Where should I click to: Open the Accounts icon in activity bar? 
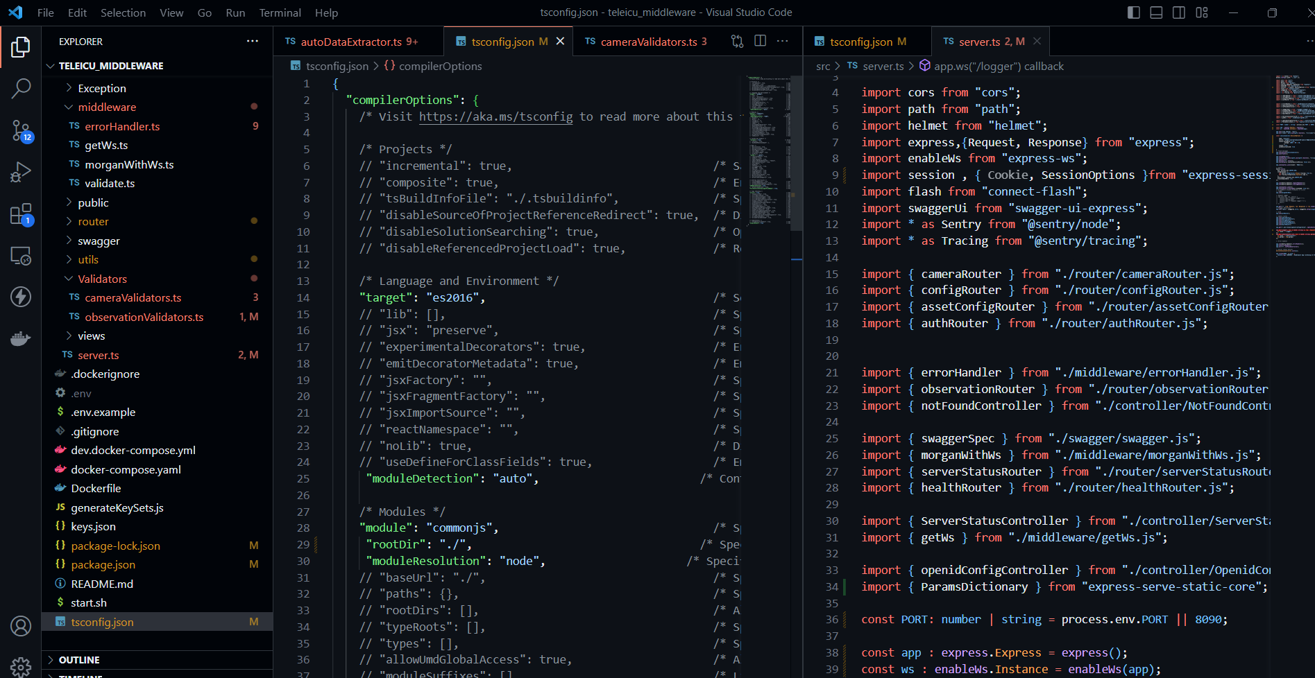[x=21, y=626]
